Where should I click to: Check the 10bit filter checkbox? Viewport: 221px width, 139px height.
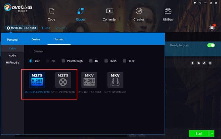pos(125,61)
